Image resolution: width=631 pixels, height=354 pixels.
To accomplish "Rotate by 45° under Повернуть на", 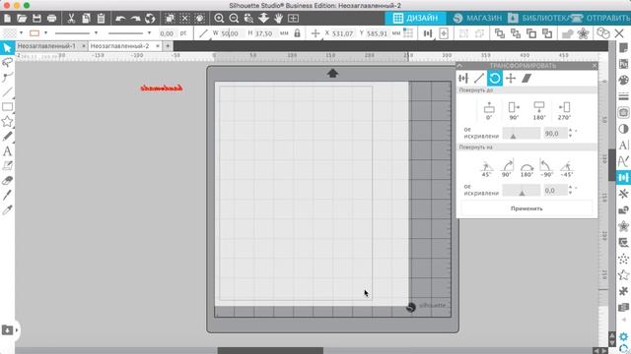I will (x=486, y=168).
